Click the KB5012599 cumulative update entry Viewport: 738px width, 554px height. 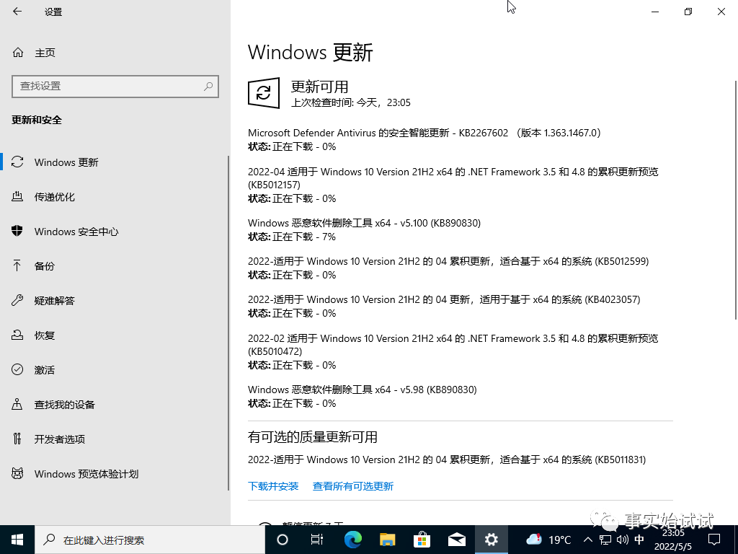coord(448,261)
